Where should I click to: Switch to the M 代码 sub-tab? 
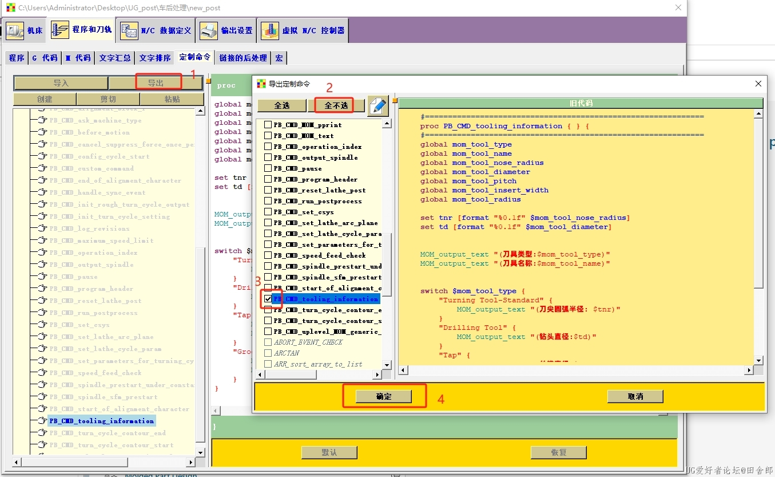(x=78, y=58)
